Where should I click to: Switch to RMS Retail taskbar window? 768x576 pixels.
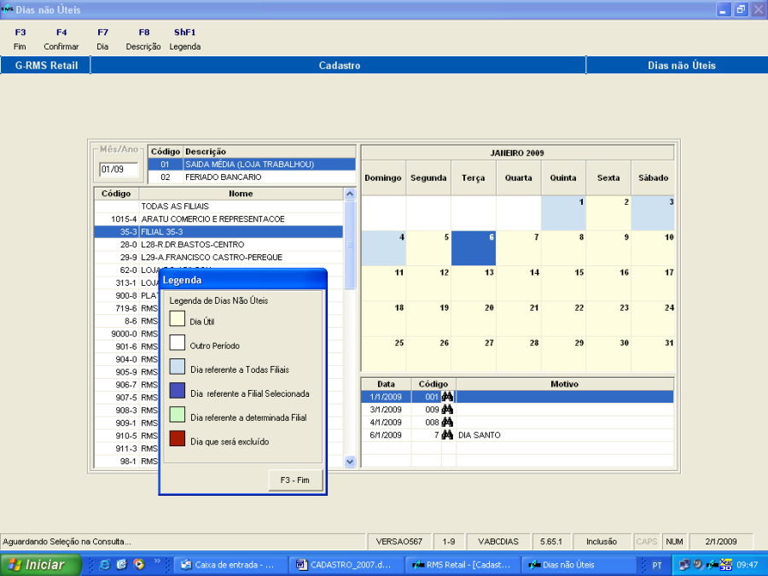pyautogui.click(x=462, y=565)
